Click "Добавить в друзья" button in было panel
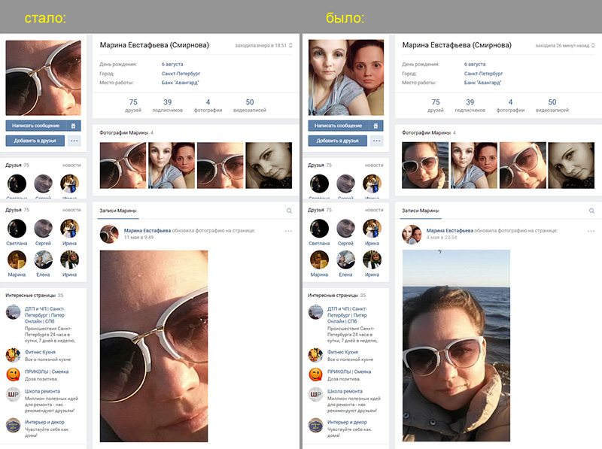The image size is (602, 449). point(337,141)
